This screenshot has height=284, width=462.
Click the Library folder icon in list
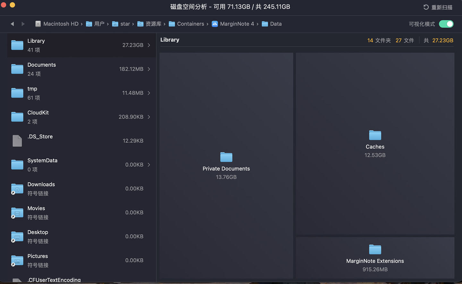tap(17, 45)
